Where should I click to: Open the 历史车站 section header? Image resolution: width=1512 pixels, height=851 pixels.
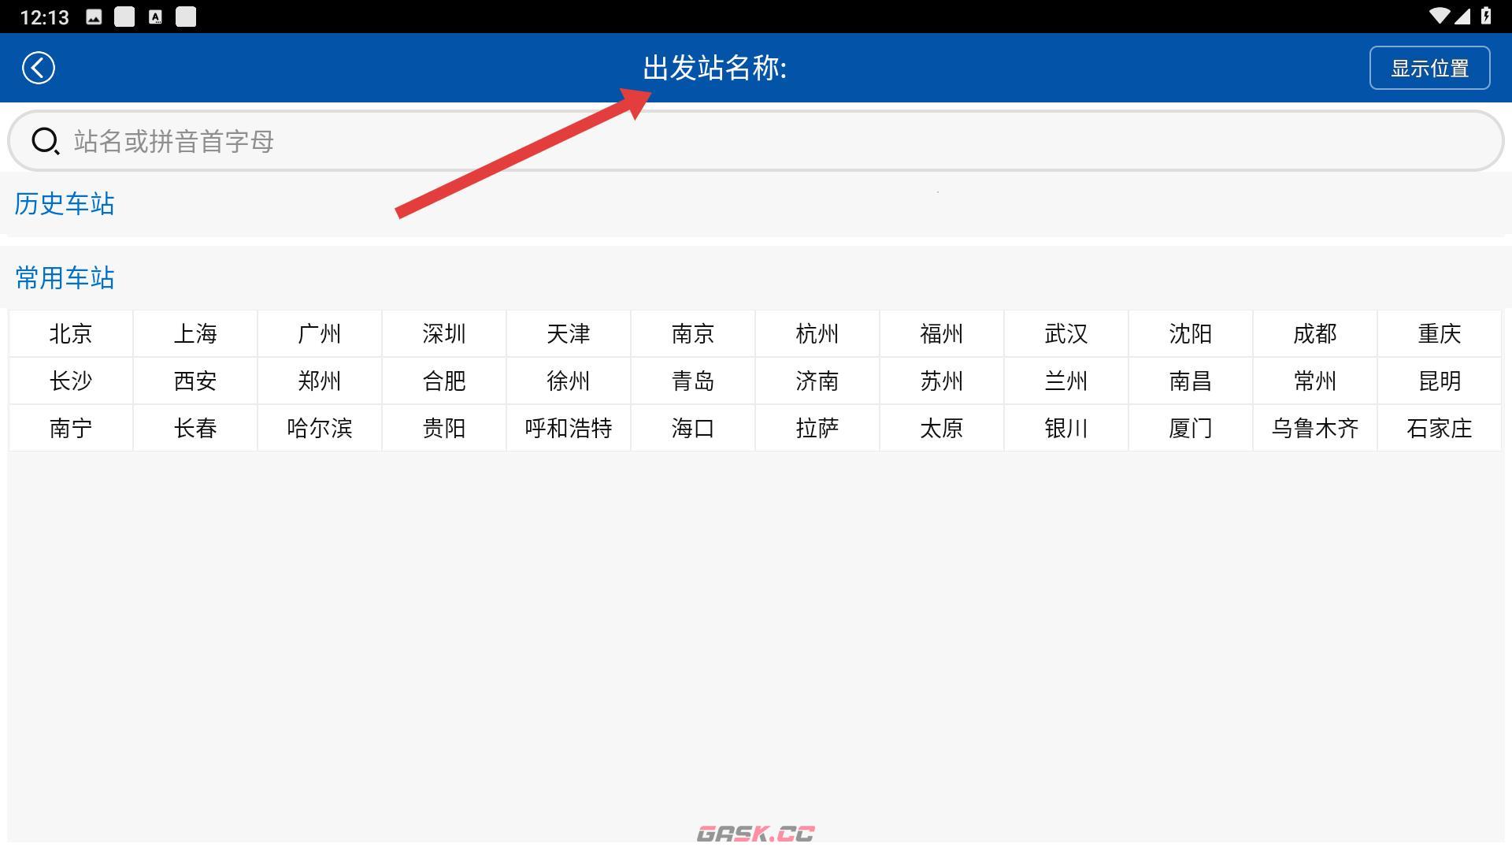(65, 204)
